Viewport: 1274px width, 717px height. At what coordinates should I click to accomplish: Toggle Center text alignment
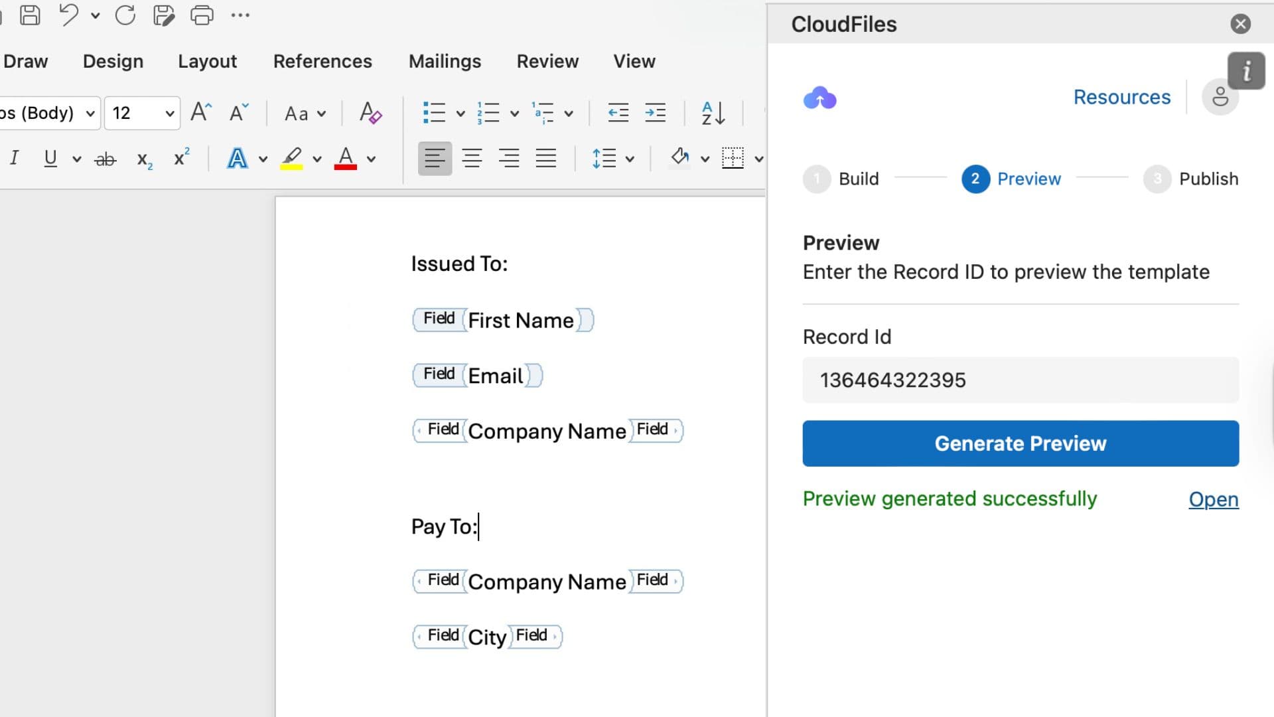[472, 159]
